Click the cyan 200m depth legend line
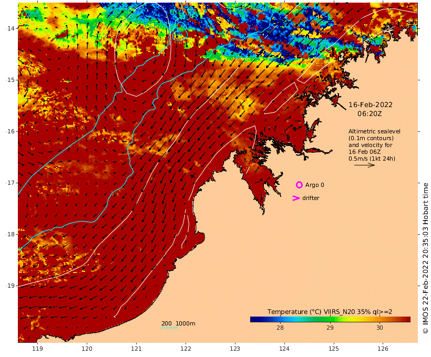This screenshot has height=357, width=431. click(170, 328)
